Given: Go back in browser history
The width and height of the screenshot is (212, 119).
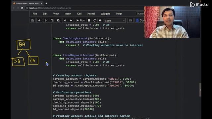Looking at the screenshot, I should [x=13, y=8].
